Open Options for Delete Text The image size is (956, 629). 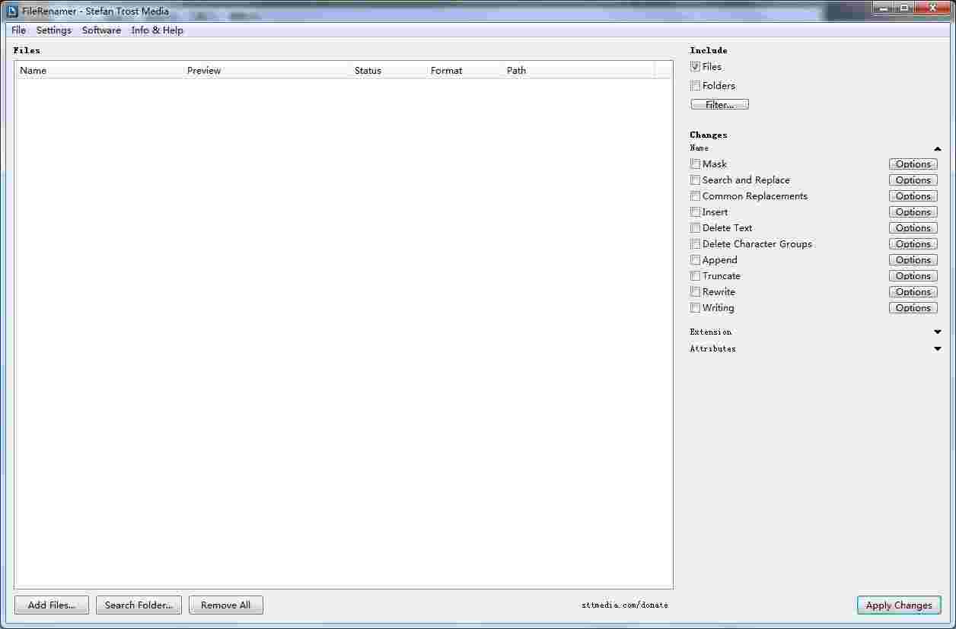[x=913, y=228]
